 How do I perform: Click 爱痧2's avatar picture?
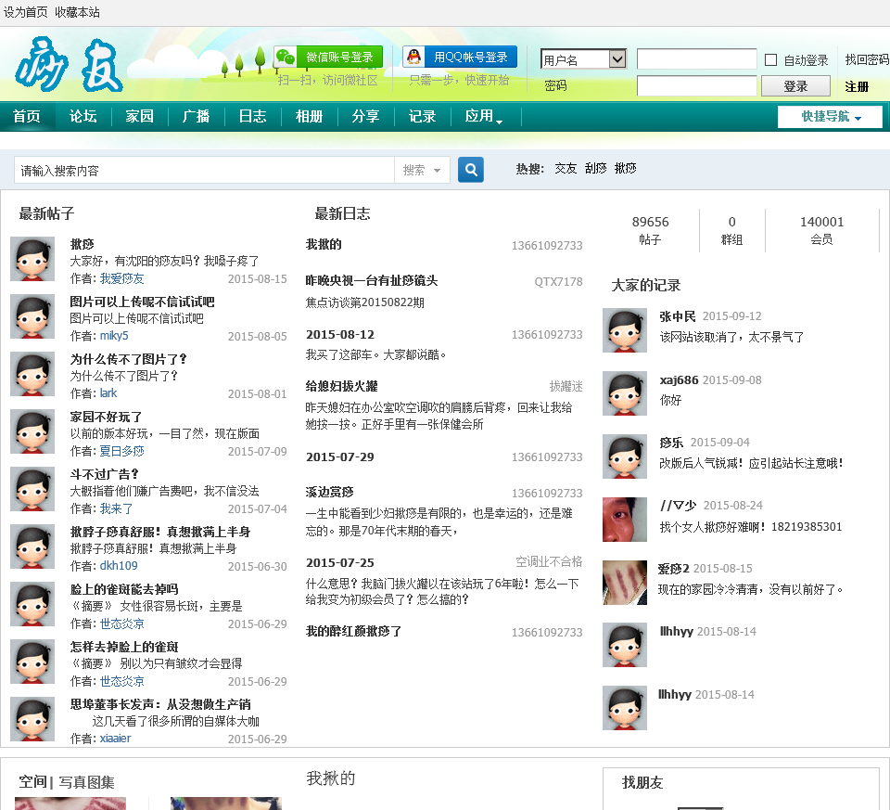625,583
